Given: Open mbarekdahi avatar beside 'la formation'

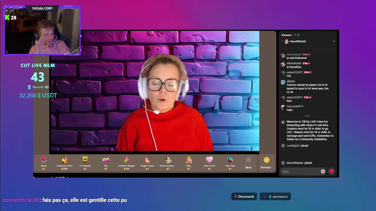Looking at the screenshot, I should [x=283, y=64].
